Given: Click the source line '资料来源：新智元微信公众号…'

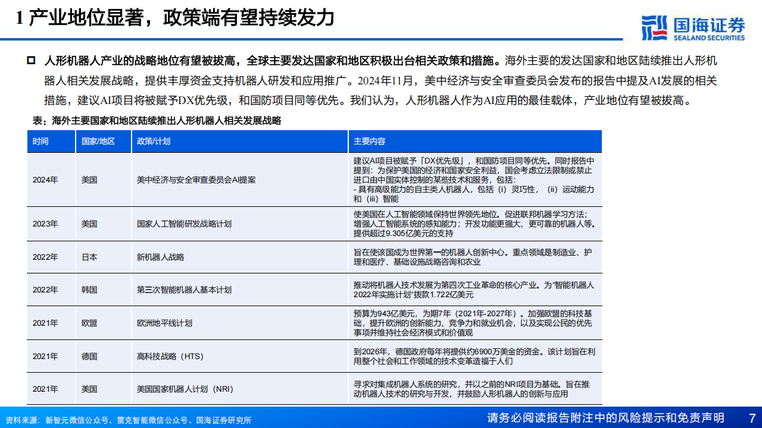Looking at the screenshot, I should coord(129,420).
